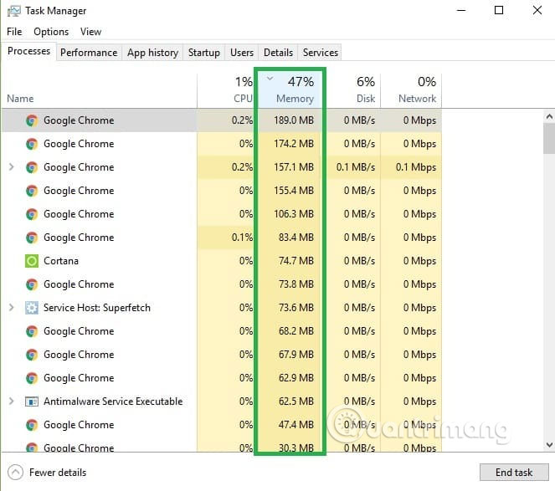Open the Options menu

tap(51, 32)
